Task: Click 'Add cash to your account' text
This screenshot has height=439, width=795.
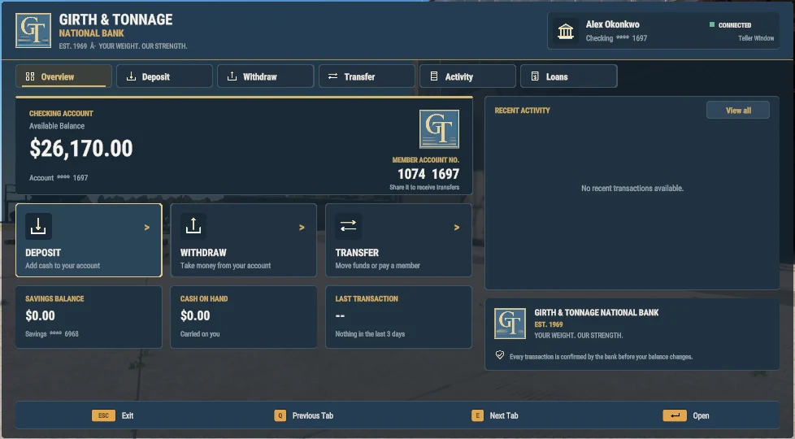Action: point(63,266)
